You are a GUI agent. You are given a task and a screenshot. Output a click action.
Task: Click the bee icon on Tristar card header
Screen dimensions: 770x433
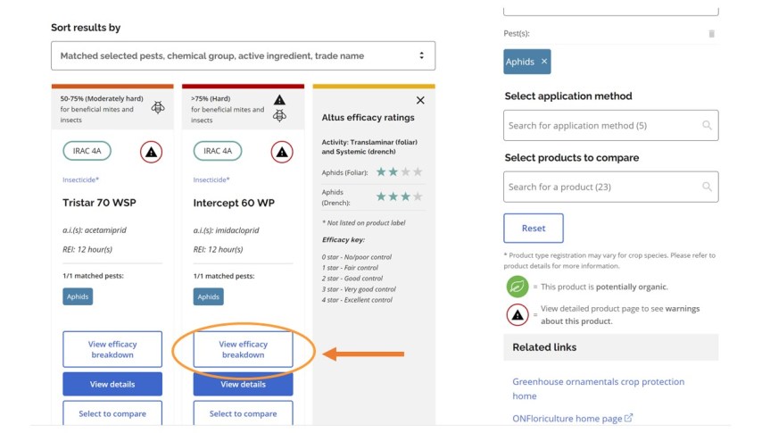click(x=158, y=107)
